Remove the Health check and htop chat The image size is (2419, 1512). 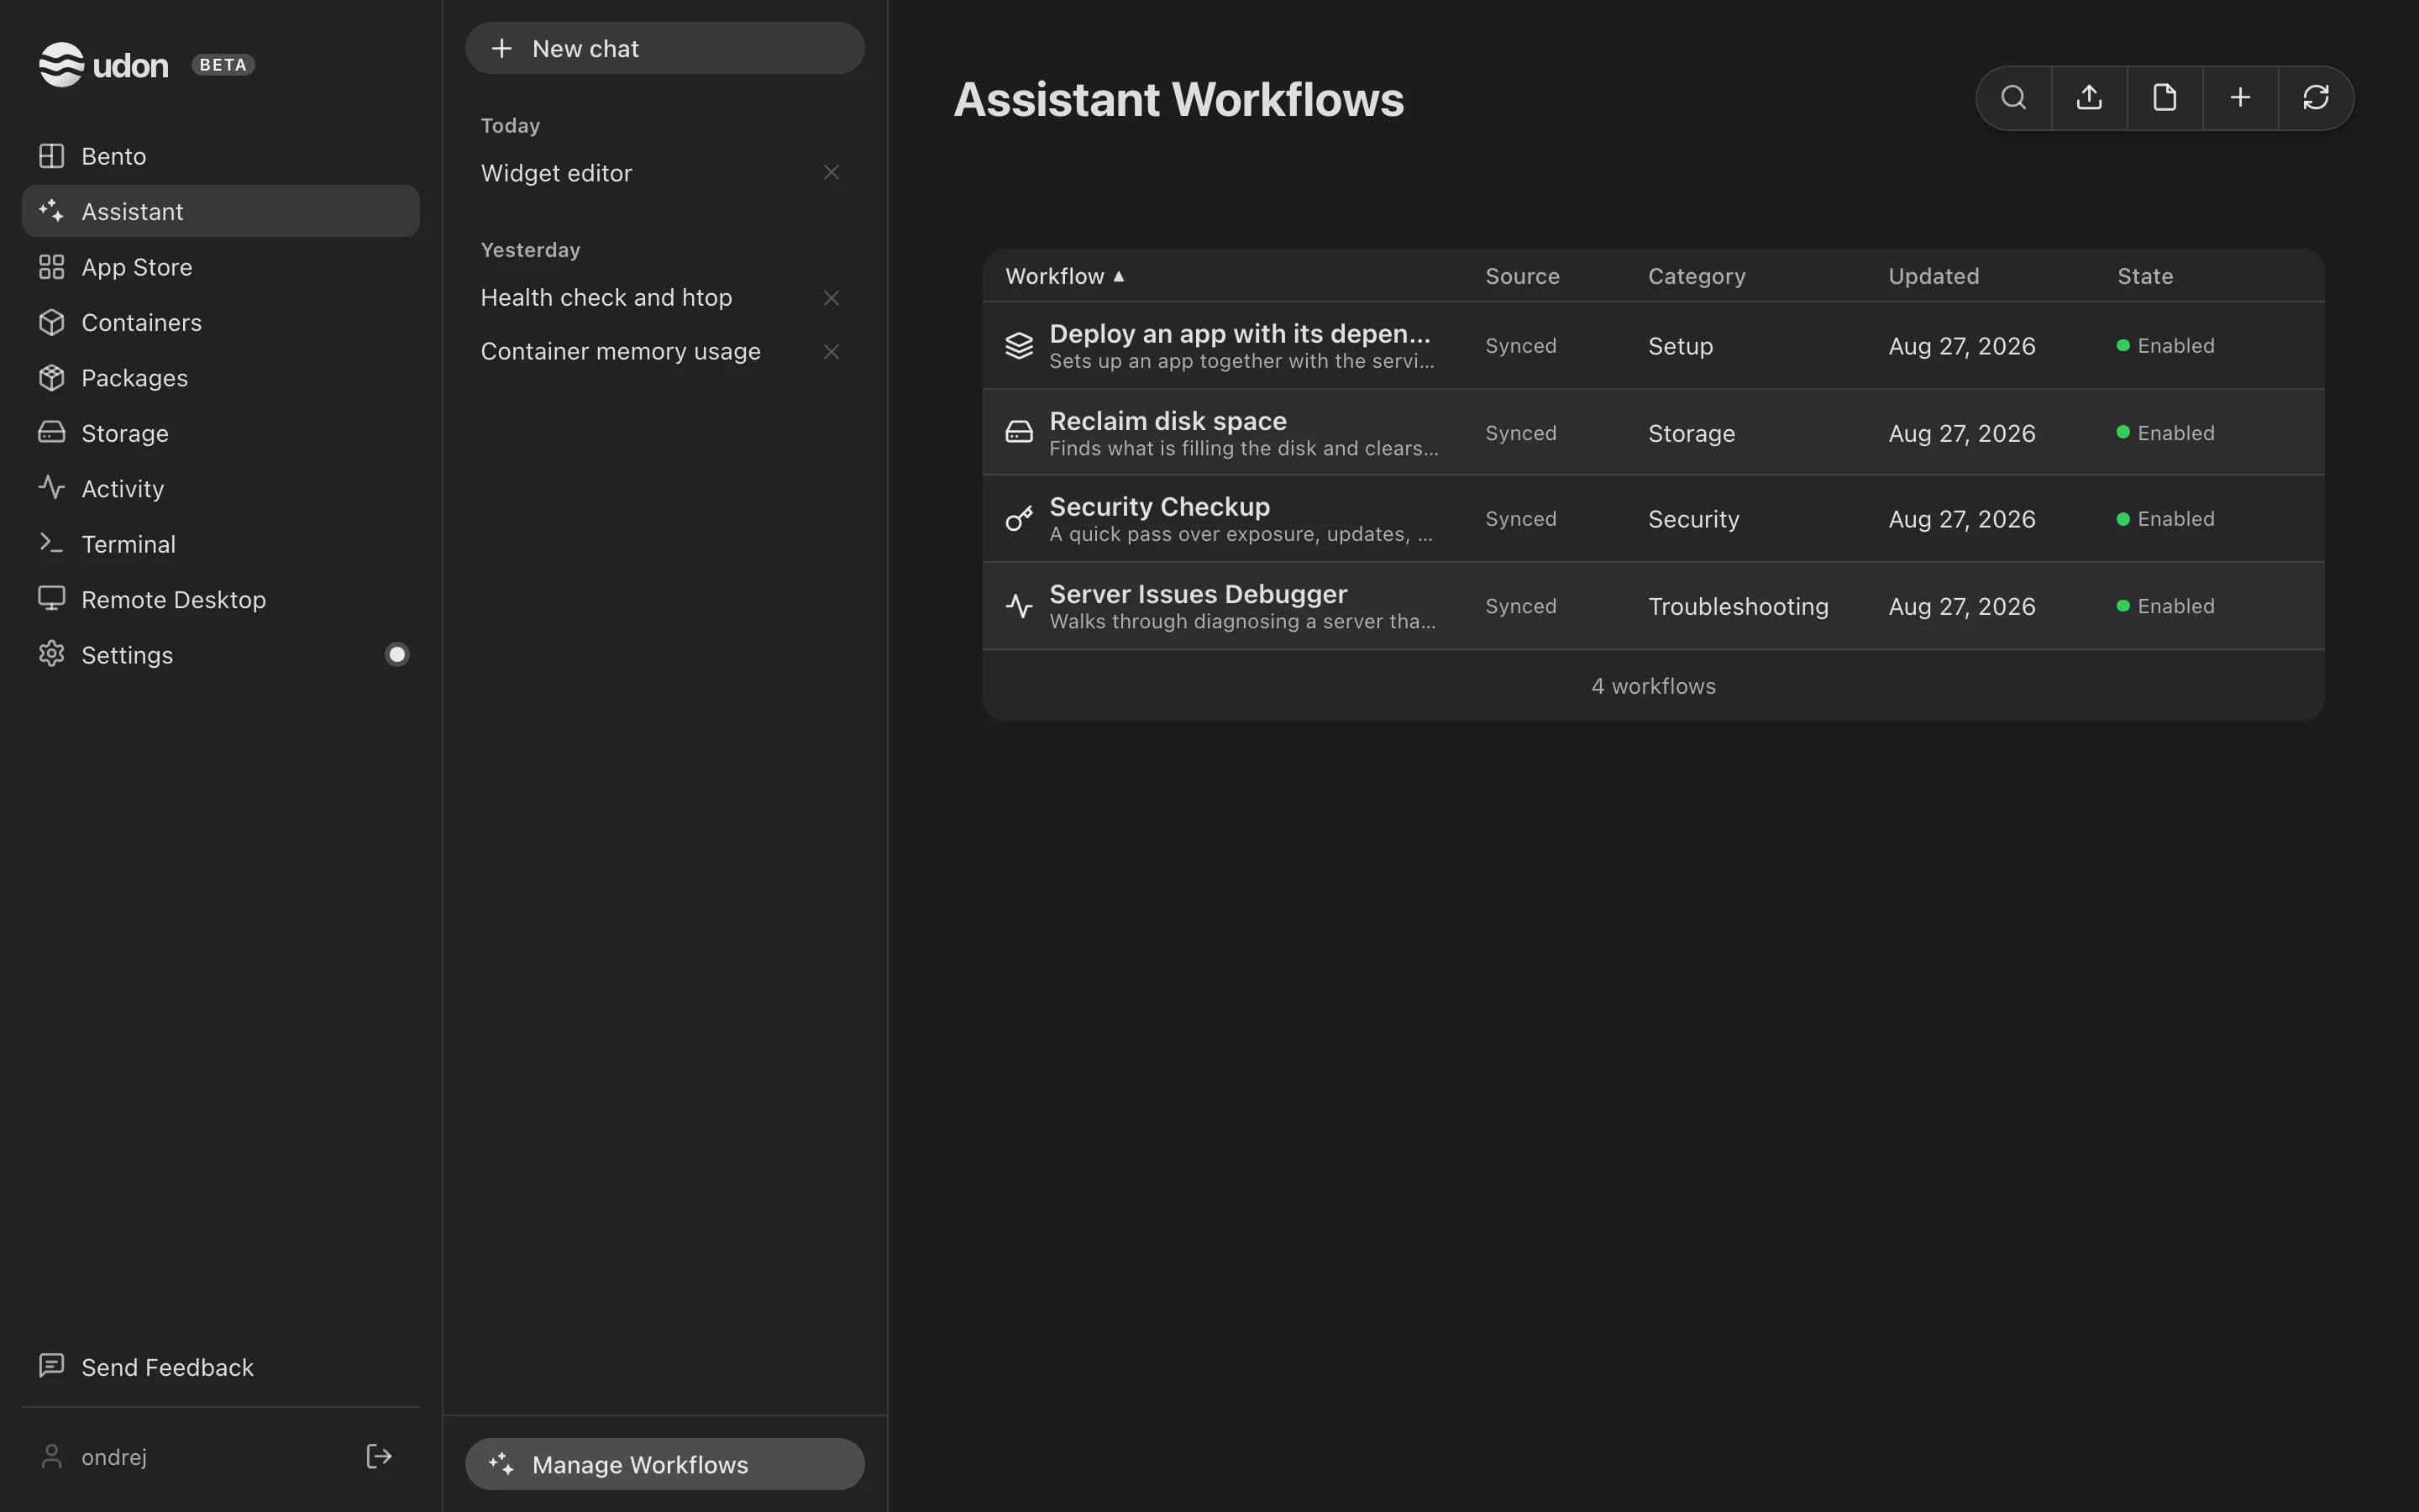(831, 298)
